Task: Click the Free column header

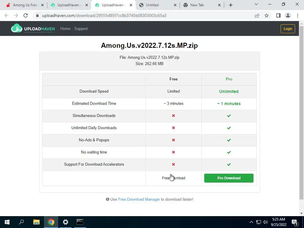Action: click(173, 79)
